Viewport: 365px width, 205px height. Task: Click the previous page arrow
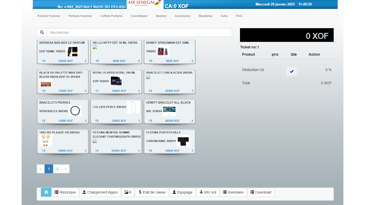tap(41, 169)
